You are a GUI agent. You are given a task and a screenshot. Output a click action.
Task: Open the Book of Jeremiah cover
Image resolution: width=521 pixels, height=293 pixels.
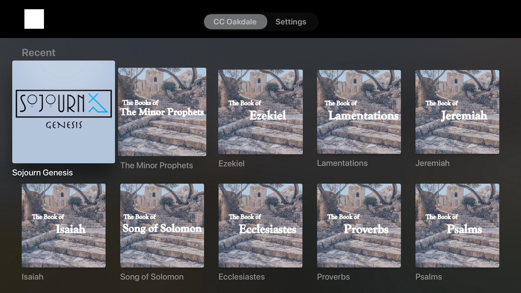(x=457, y=112)
